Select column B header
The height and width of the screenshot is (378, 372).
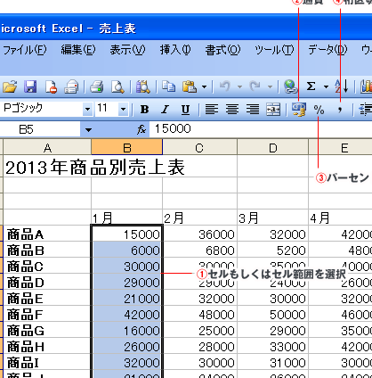pos(127,147)
